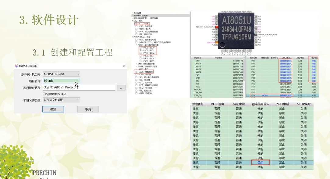Click the 取消 button
The image size is (330, 179).
pyautogui.click(x=88, y=109)
